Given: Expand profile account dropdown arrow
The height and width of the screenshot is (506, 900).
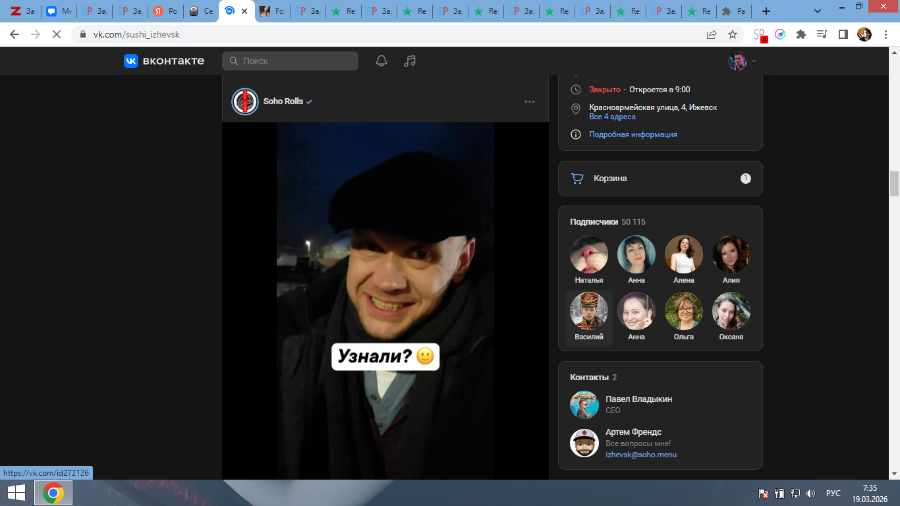Looking at the screenshot, I should [x=754, y=61].
